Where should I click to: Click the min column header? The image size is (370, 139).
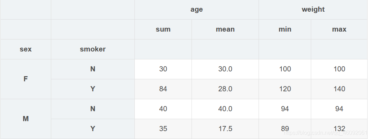[x=285, y=30]
